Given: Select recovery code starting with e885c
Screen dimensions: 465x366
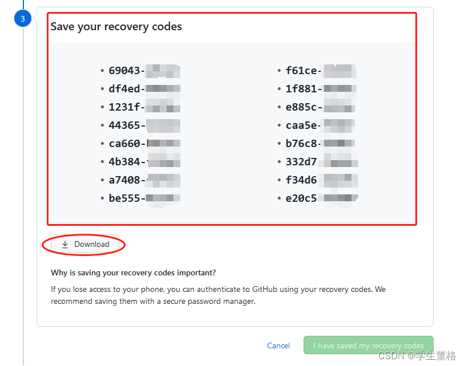Looking at the screenshot, I should pyautogui.click(x=321, y=107).
